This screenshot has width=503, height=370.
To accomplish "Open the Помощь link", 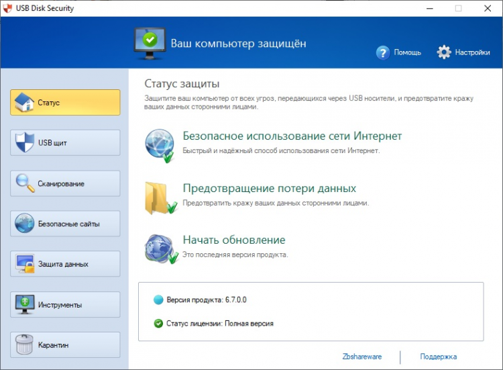I will 407,52.
